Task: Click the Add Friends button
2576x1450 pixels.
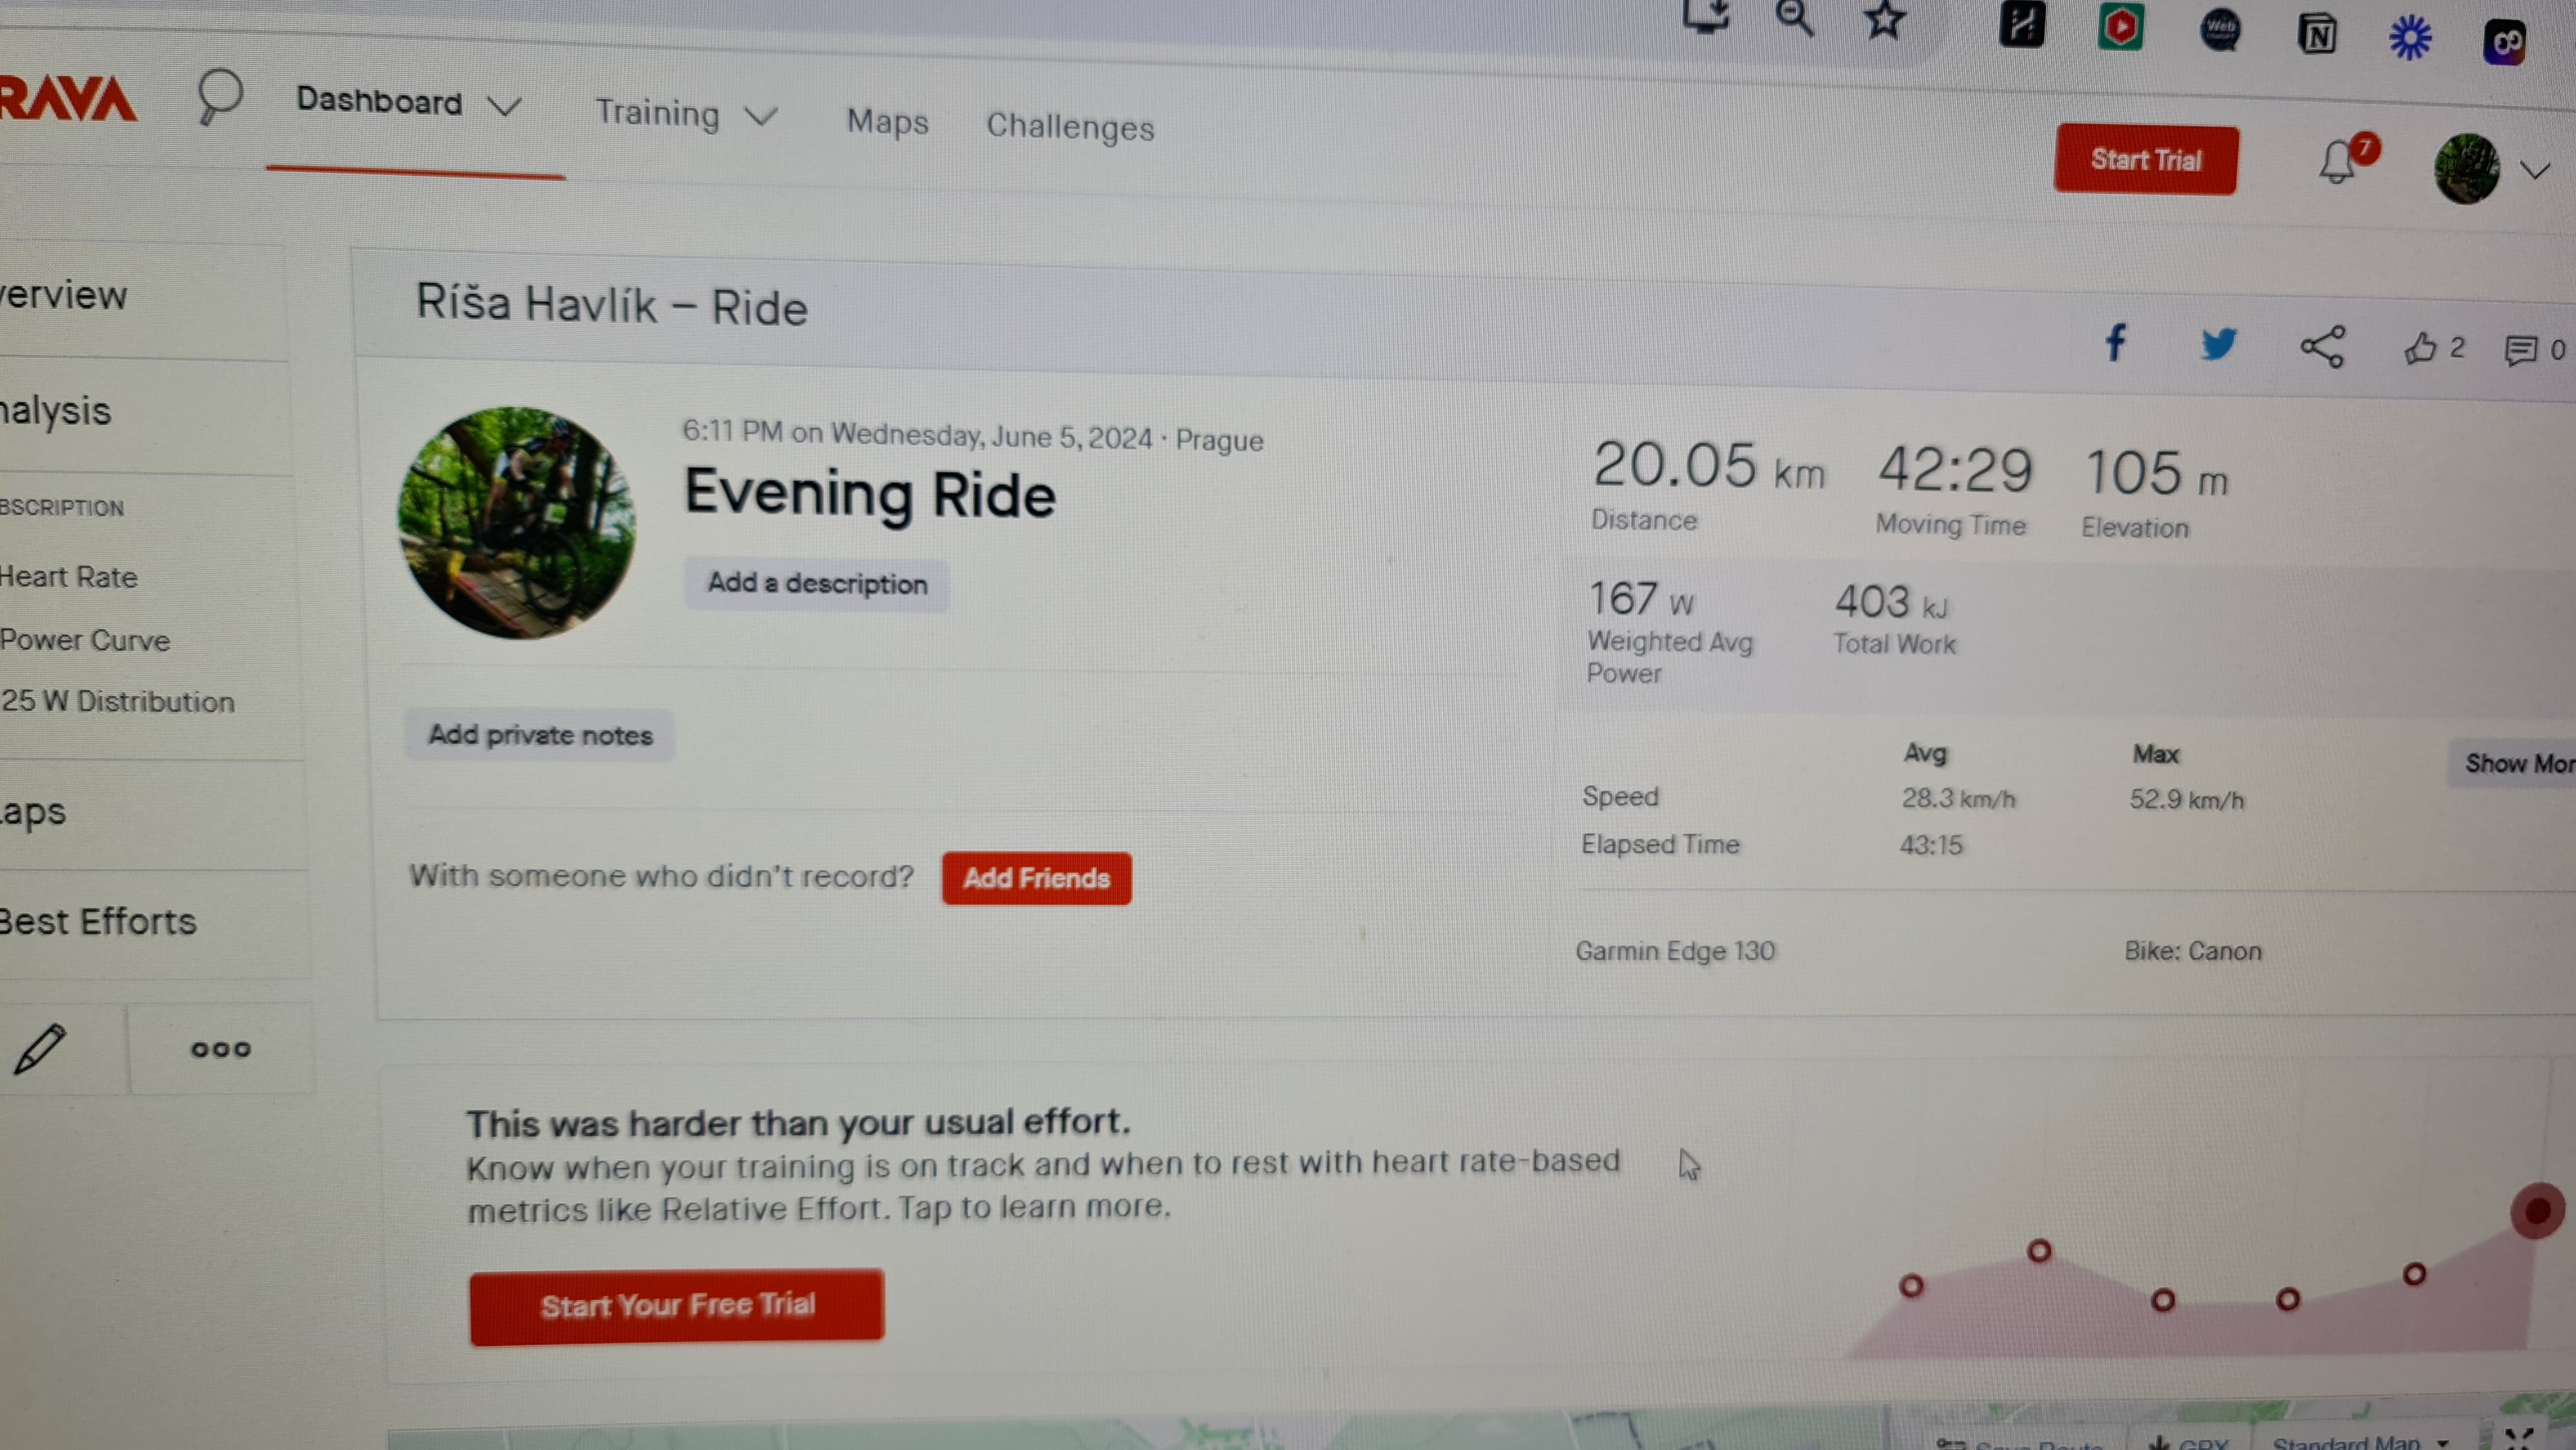Action: point(1036,878)
